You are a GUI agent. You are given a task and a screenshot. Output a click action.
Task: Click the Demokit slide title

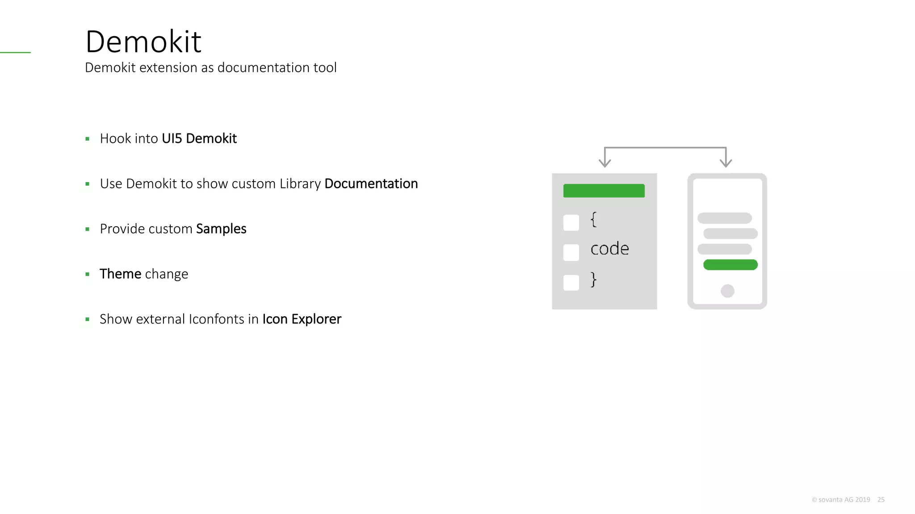(143, 41)
